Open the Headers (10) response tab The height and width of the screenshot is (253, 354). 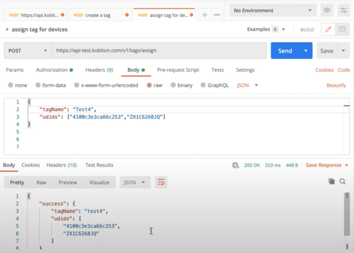tap(62, 165)
